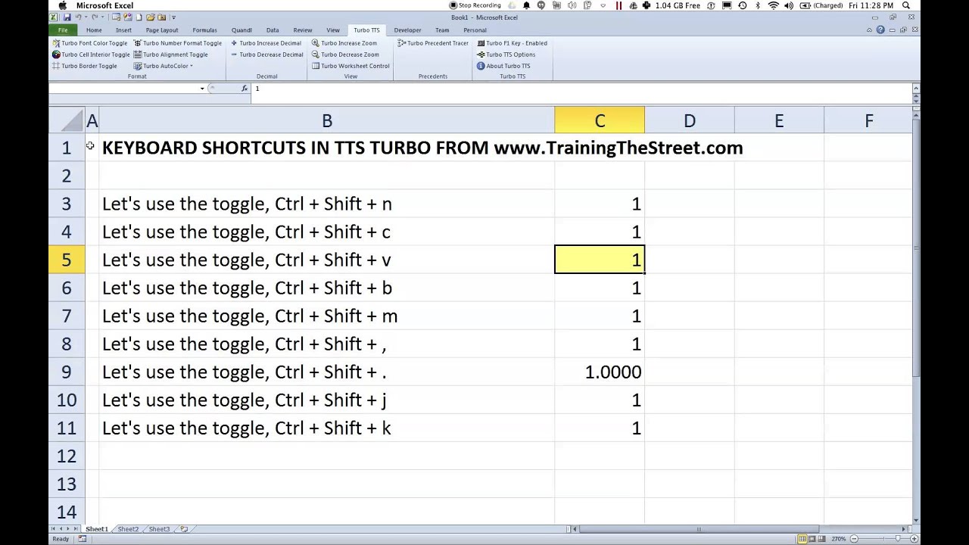Open Spotlight search magnifier
Image resolution: width=969 pixels, height=545 pixels.
(x=906, y=5)
